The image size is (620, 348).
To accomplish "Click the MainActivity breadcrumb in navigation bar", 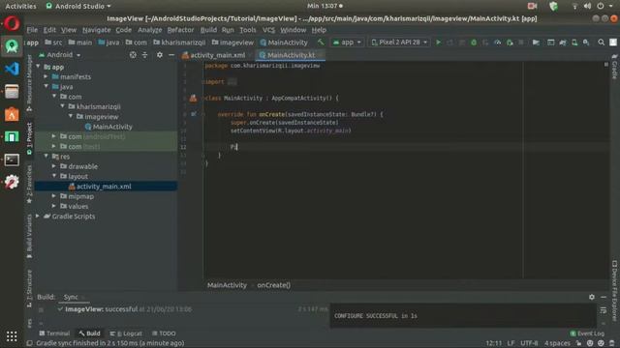I will click(x=284, y=43).
